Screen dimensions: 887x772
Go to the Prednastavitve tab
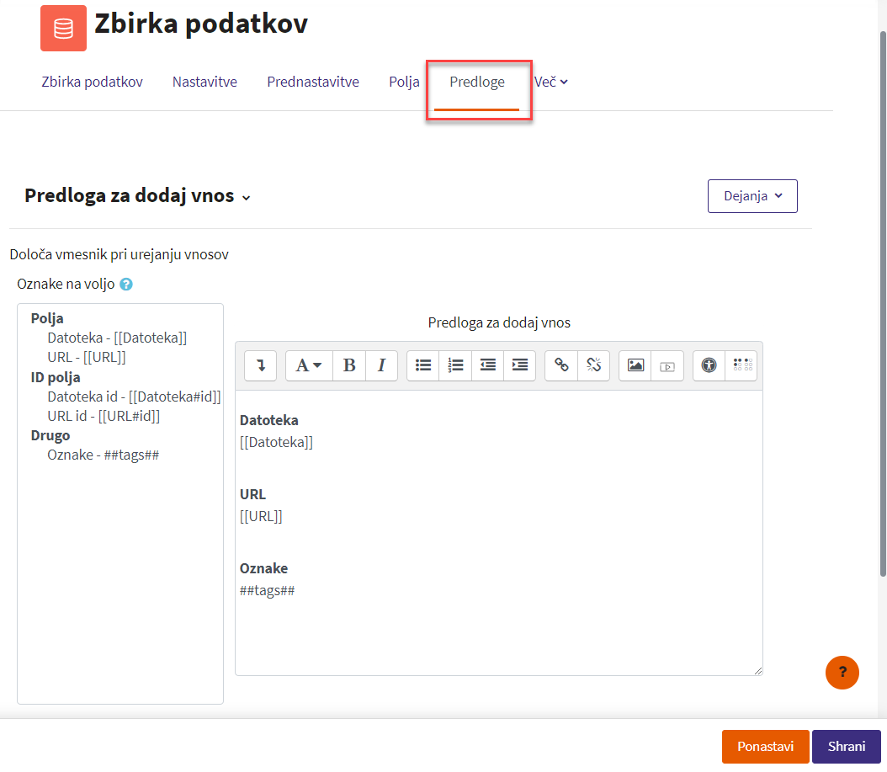pos(313,82)
